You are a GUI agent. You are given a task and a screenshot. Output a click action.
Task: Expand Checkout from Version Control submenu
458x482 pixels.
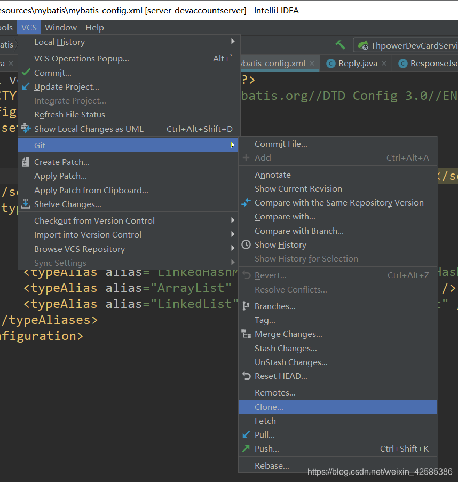click(233, 220)
